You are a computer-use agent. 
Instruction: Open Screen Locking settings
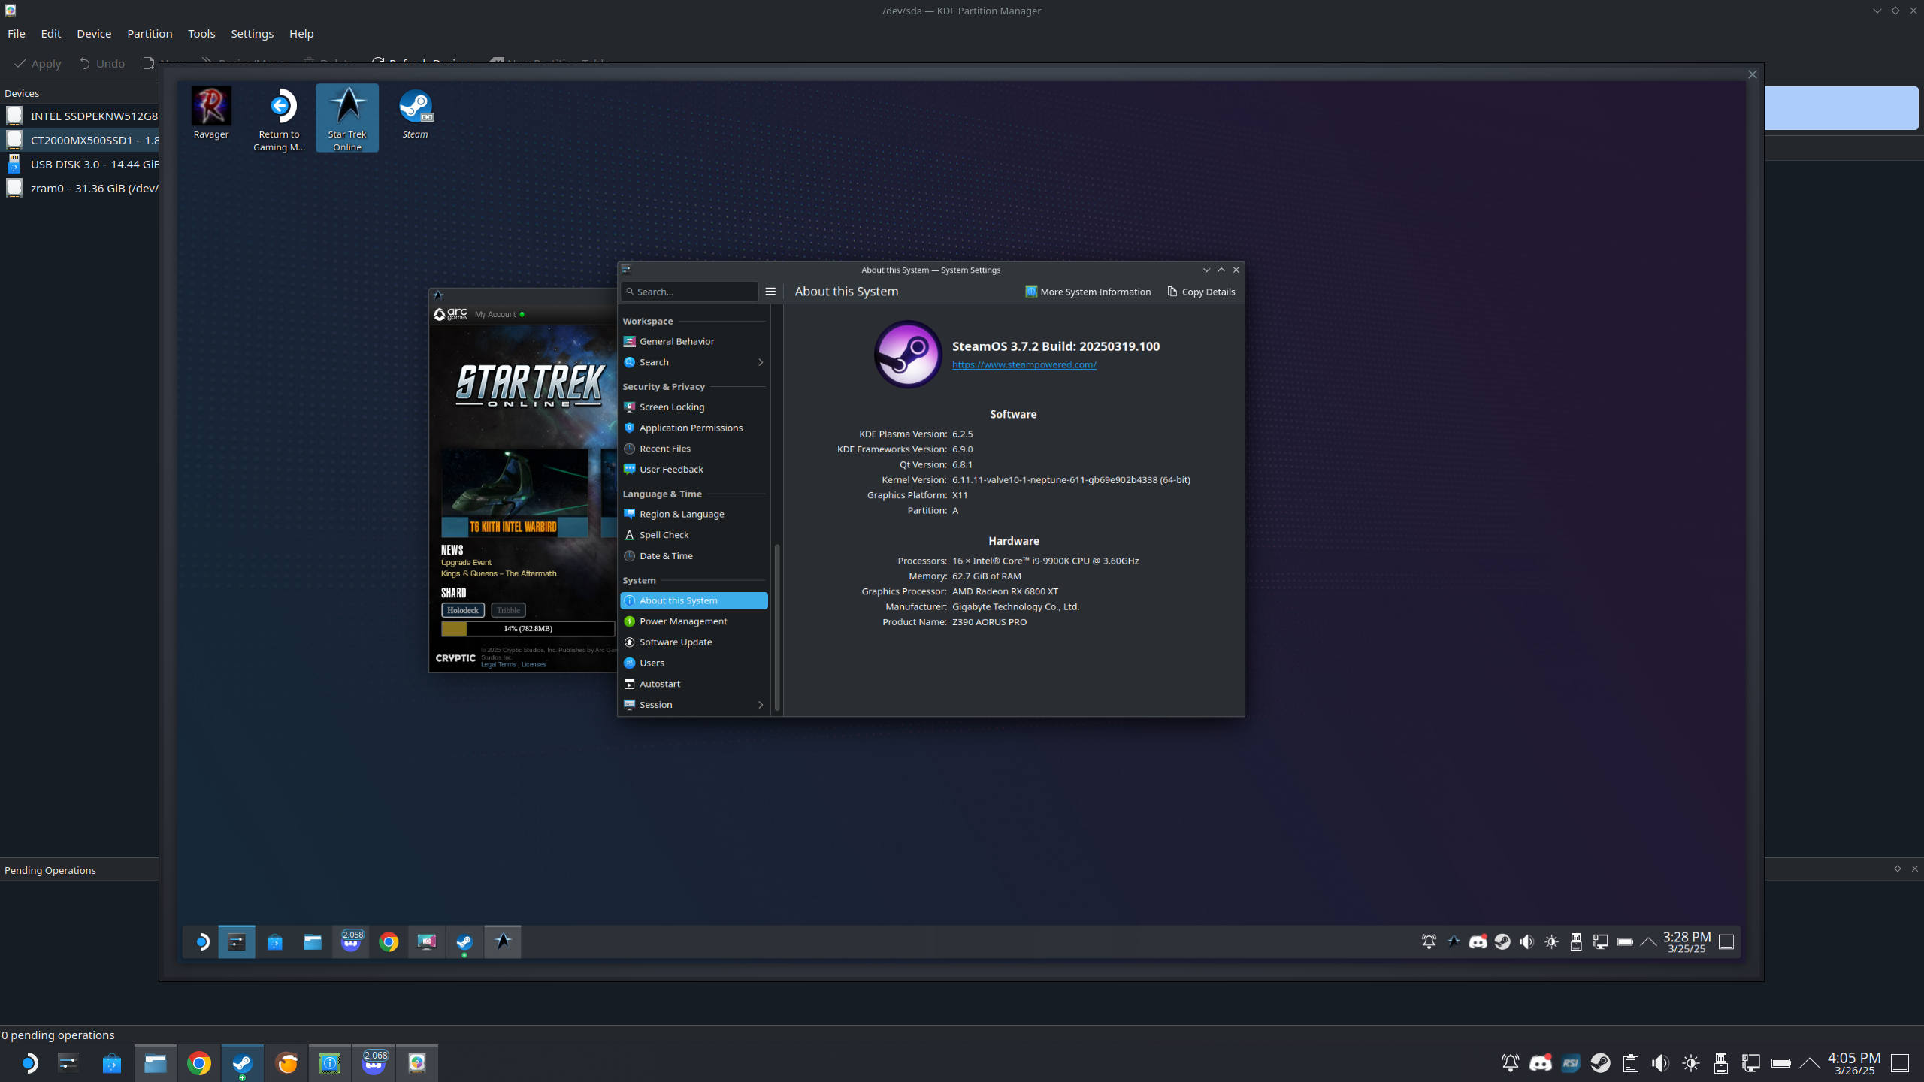click(694, 407)
